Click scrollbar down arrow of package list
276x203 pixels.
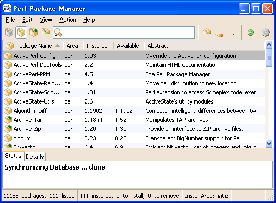(269, 143)
